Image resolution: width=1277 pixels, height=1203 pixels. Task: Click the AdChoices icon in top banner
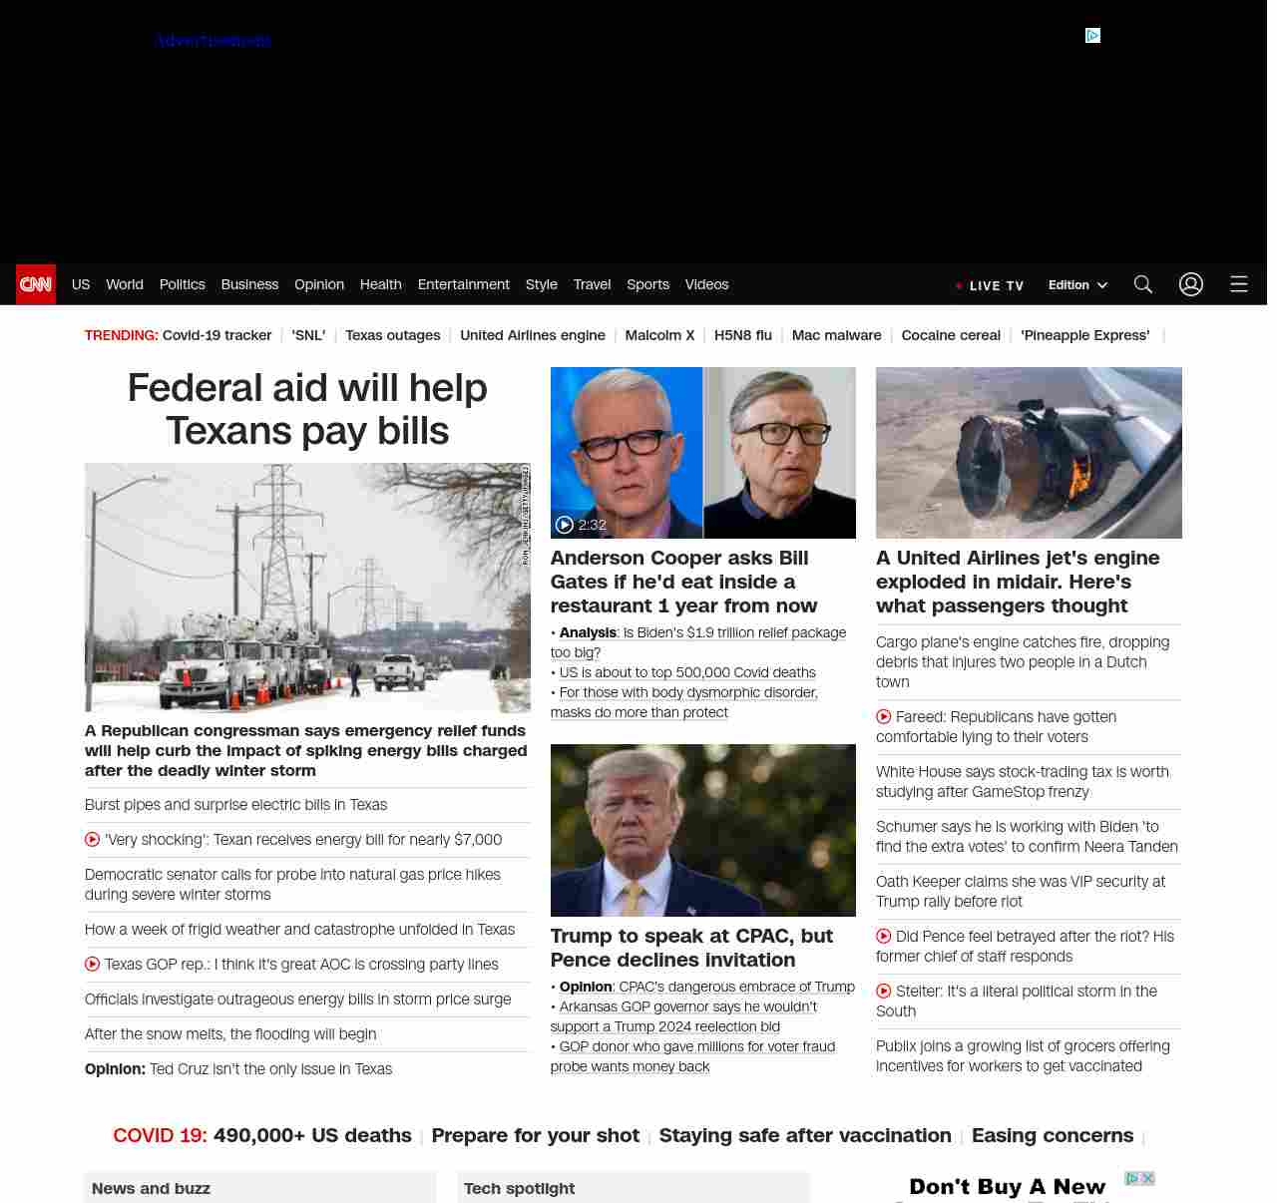pos(1092,36)
